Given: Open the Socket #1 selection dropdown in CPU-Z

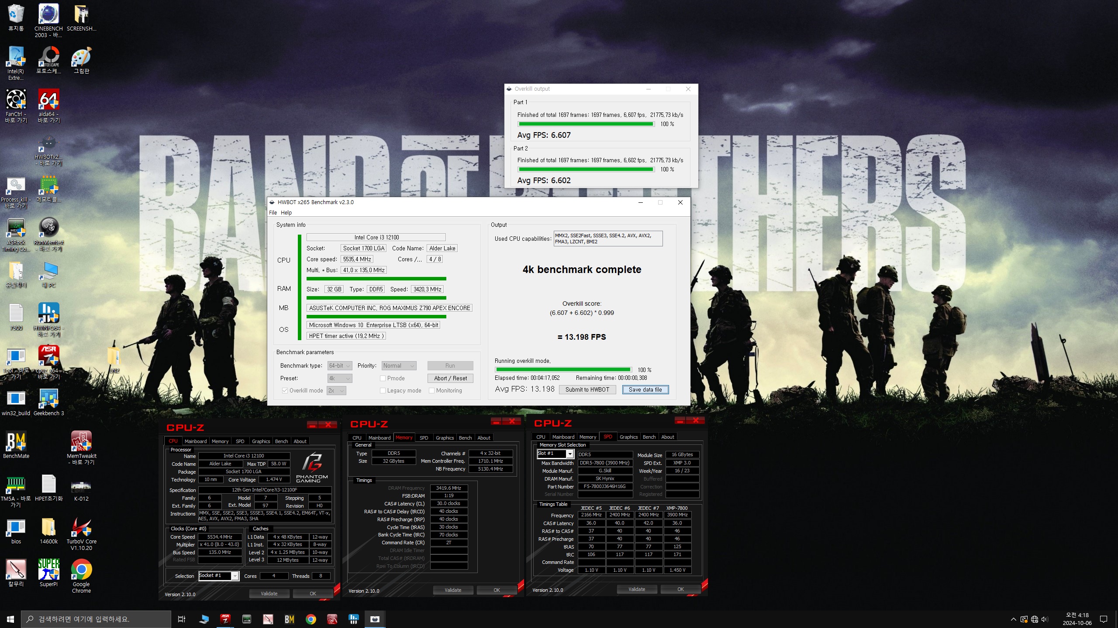Looking at the screenshot, I should [x=219, y=576].
